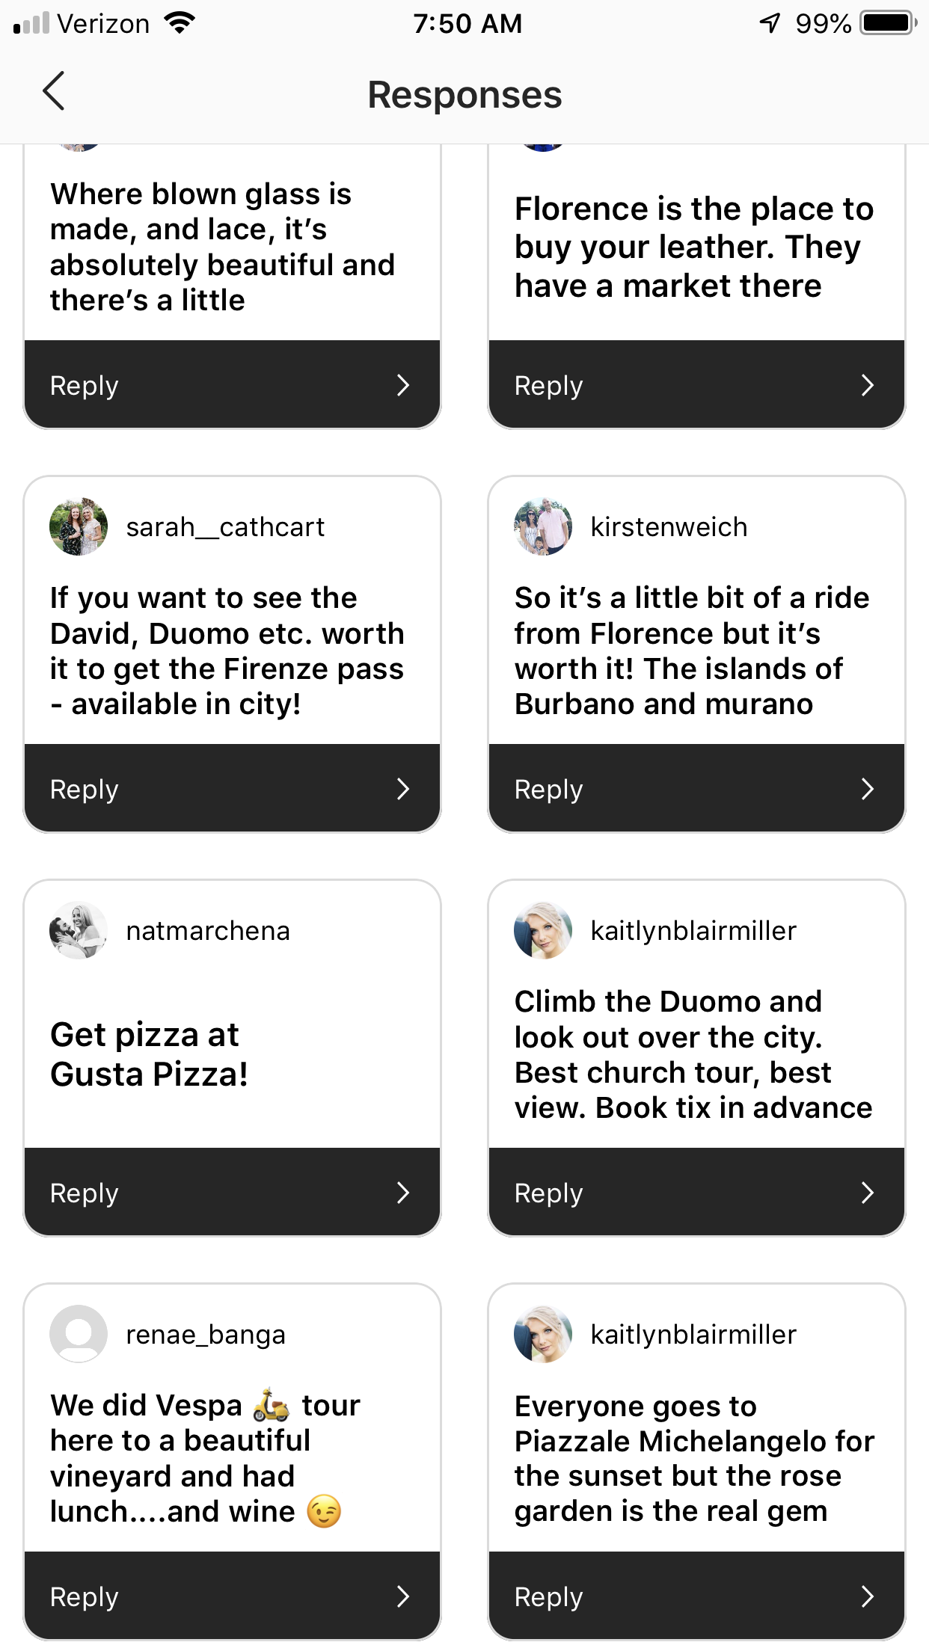Viewport: 929px width, 1651px height.
Task: Tap reply chevron under Vespa tour response
Action: (x=403, y=1596)
